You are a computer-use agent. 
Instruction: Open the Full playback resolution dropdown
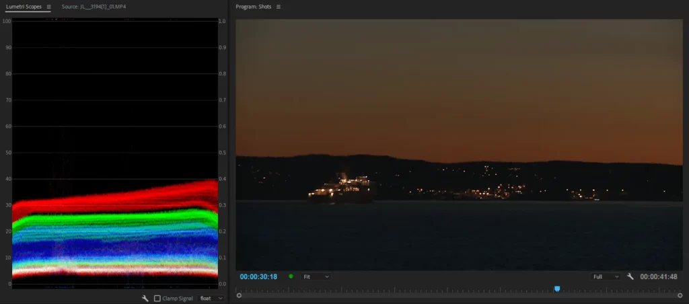pyautogui.click(x=606, y=277)
